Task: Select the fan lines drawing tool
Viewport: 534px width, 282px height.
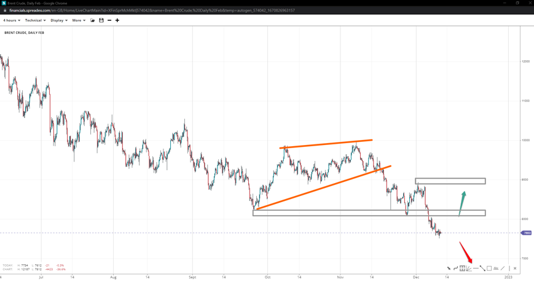Action: point(469,268)
